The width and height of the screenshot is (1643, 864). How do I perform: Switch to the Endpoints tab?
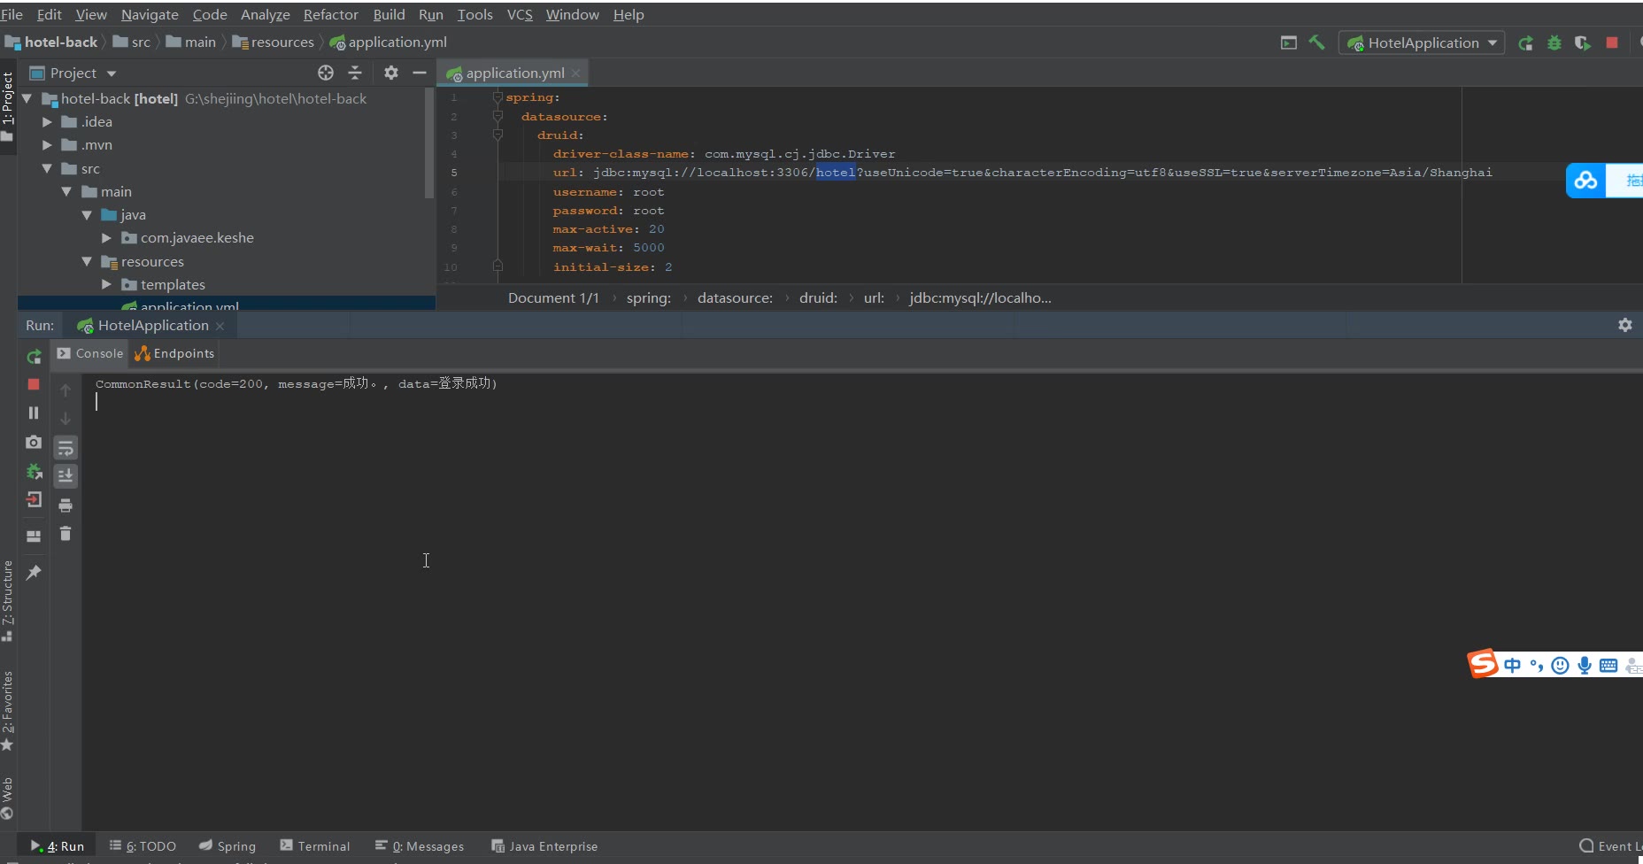(175, 353)
